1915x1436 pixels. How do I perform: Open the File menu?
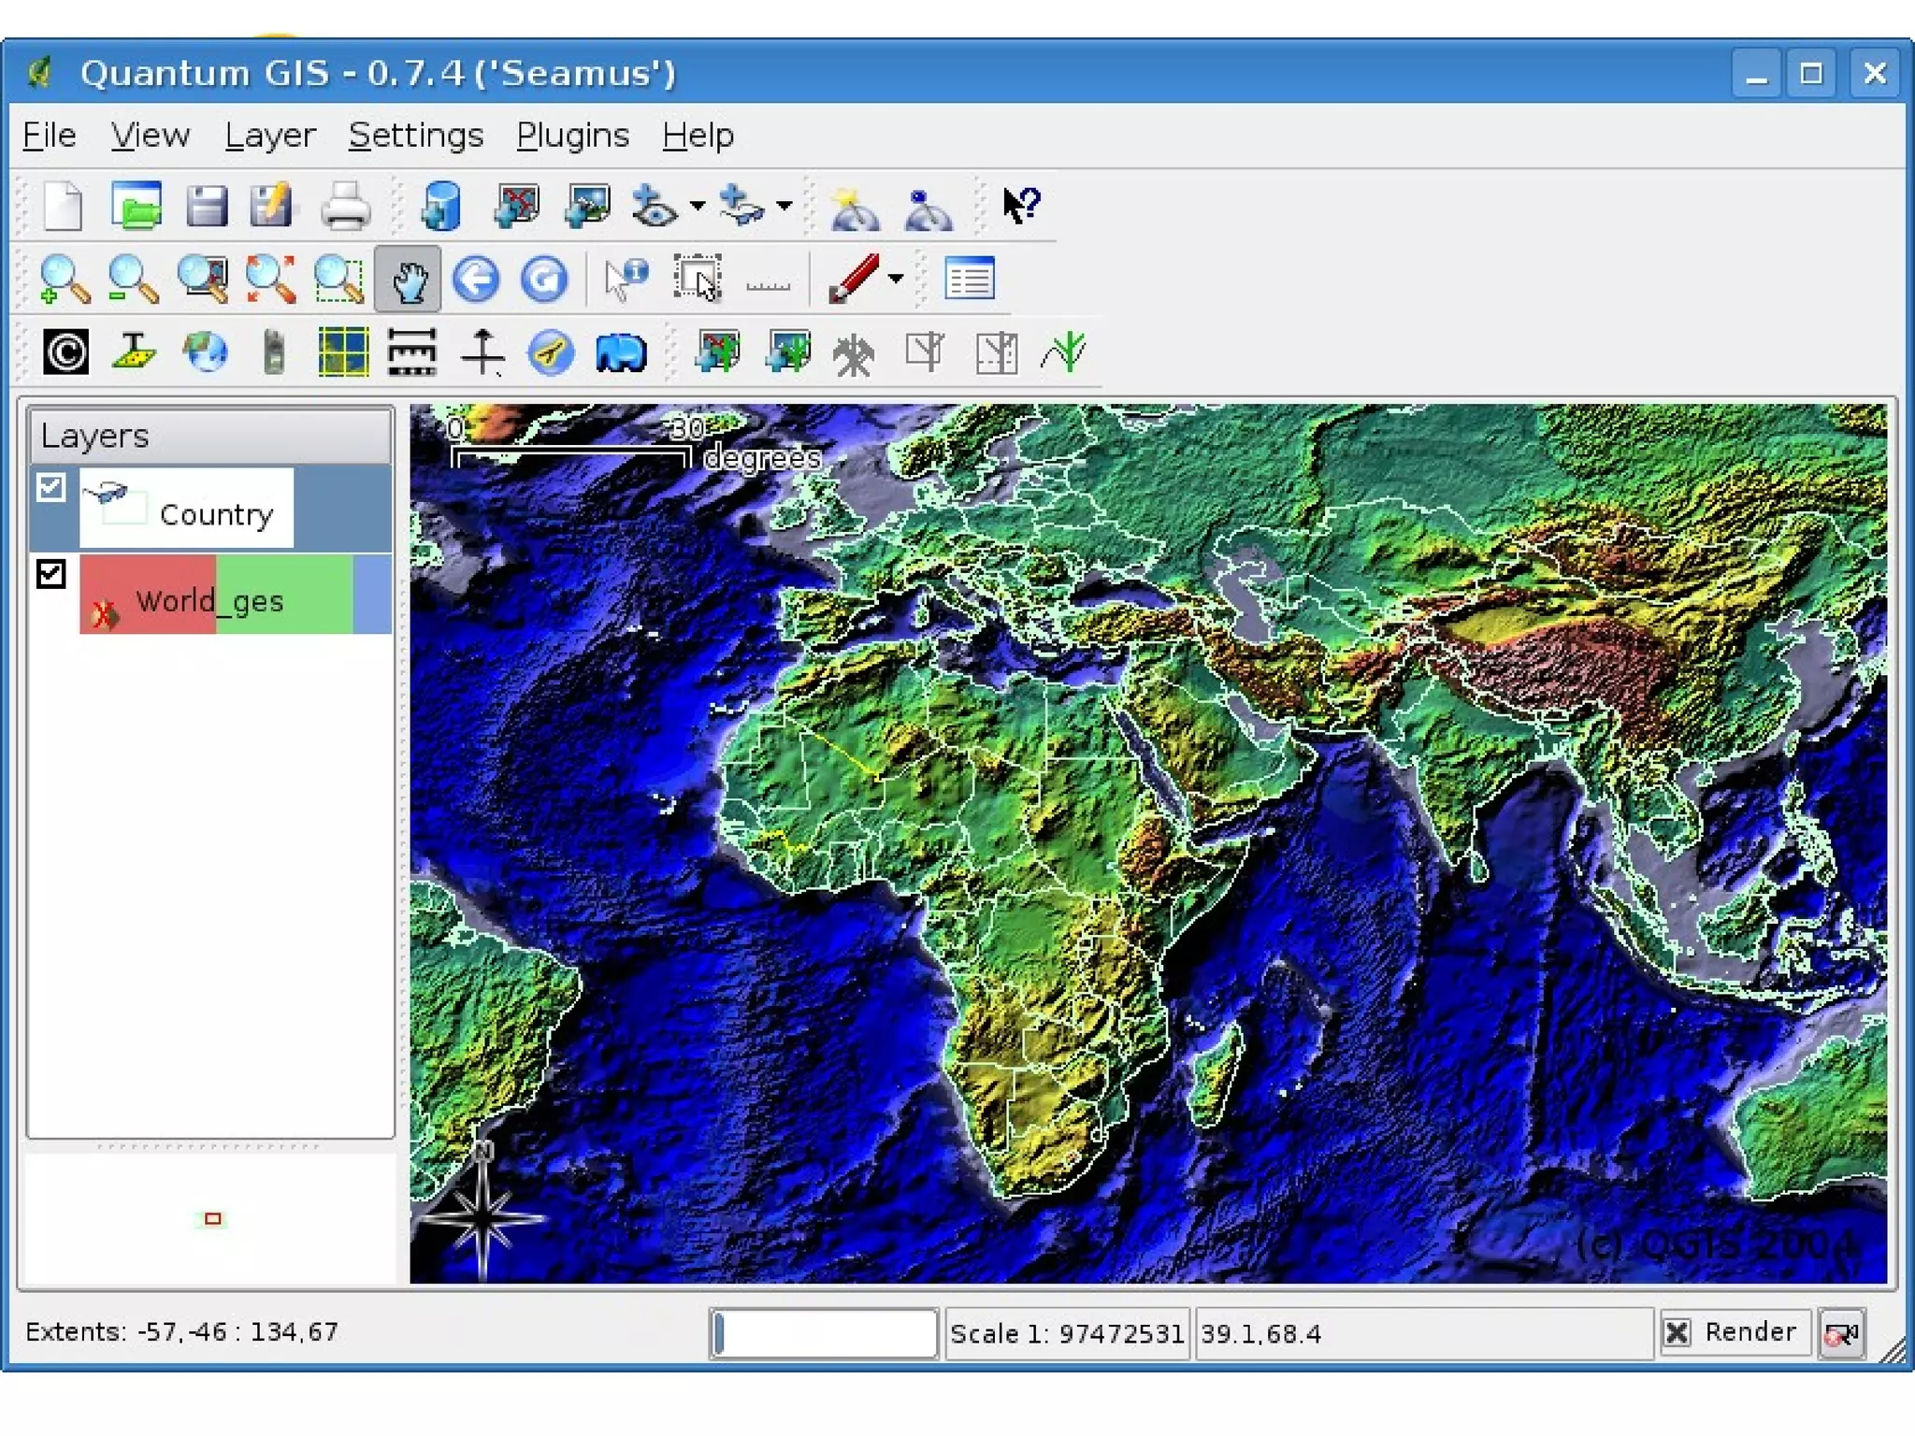[x=50, y=136]
